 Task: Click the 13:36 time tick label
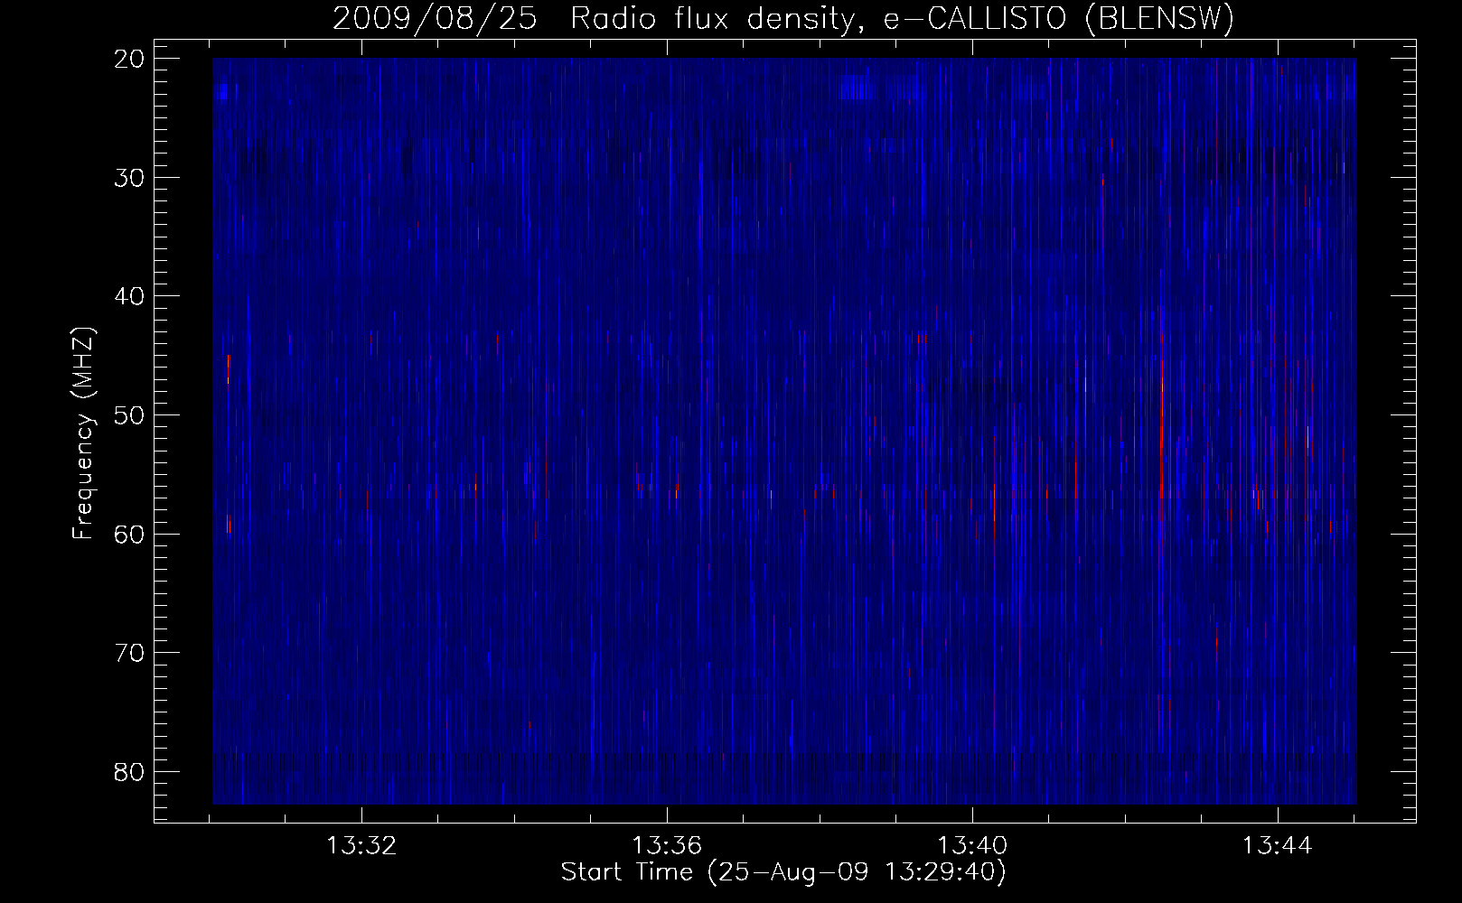pos(667,846)
